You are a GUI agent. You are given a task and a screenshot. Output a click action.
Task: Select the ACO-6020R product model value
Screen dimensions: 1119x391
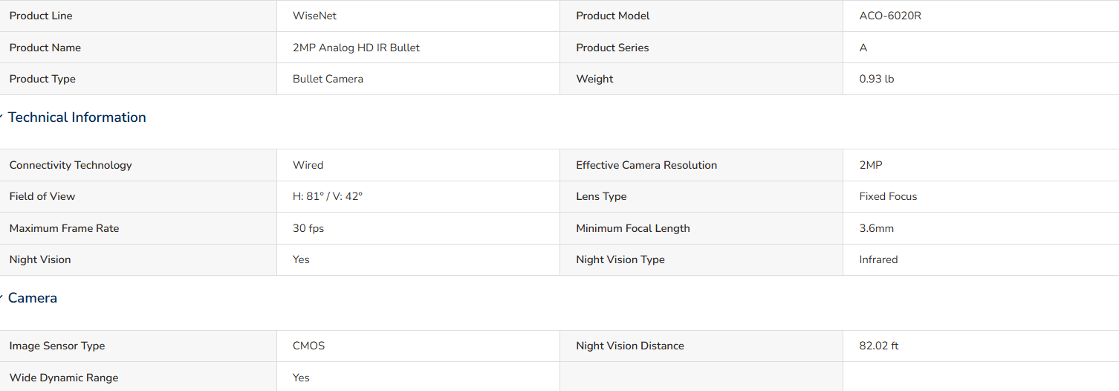[890, 16]
